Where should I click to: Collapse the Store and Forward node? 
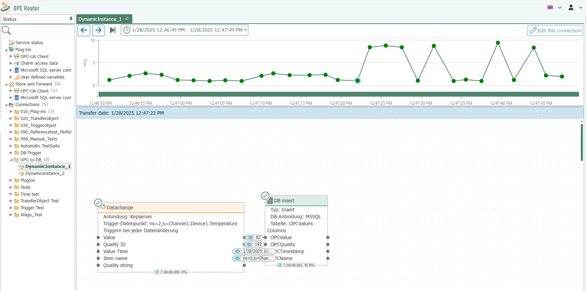coord(6,84)
